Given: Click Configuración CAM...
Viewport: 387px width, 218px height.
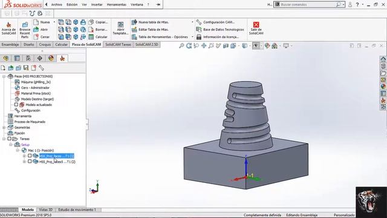Looking at the screenshot, I should (215, 22).
